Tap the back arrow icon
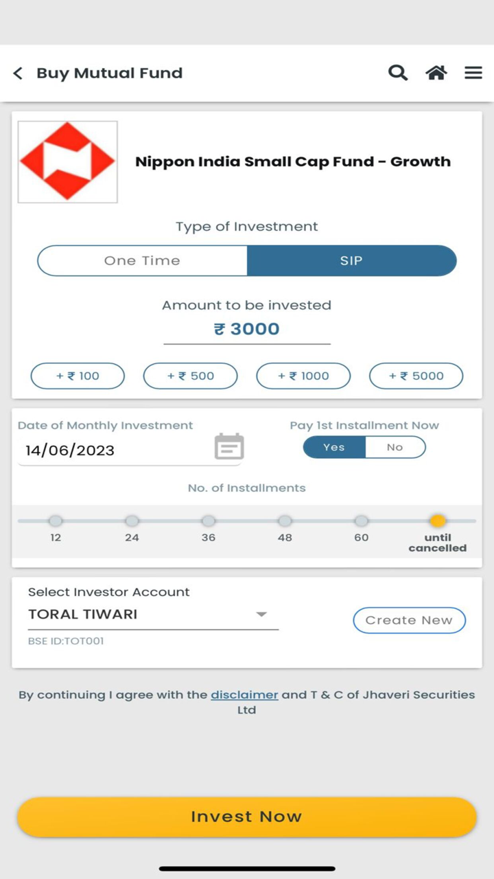494x879 pixels. pyautogui.click(x=19, y=73)
